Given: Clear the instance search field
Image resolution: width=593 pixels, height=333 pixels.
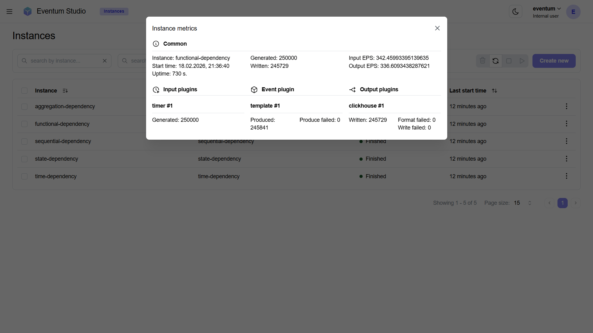Looking at the screenshot, I should 104,61.
